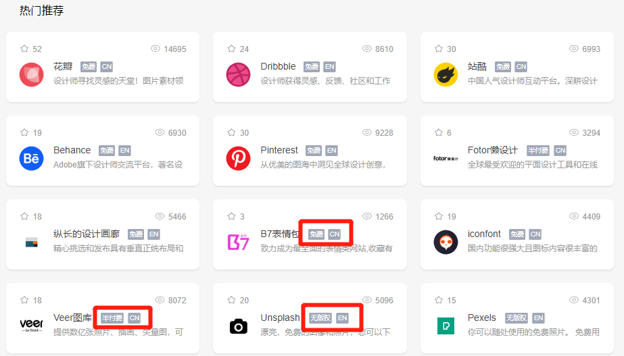Click description text 你可以随处使用的免费照片
This screenshot has width=624, height=356.
[x=517, y=332]
